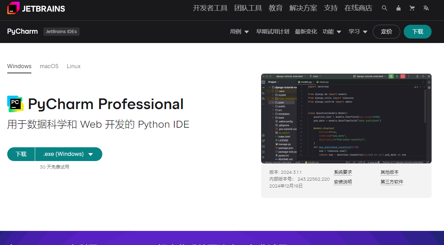Image resolution: width=444 pixels, height=245 pixels.
Task: Select the Linux tab
Action: click(74, 66)
